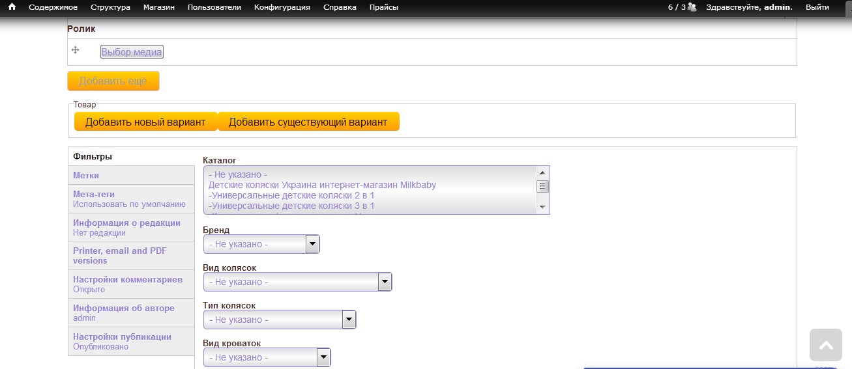Log out via Выйти link

817,7
